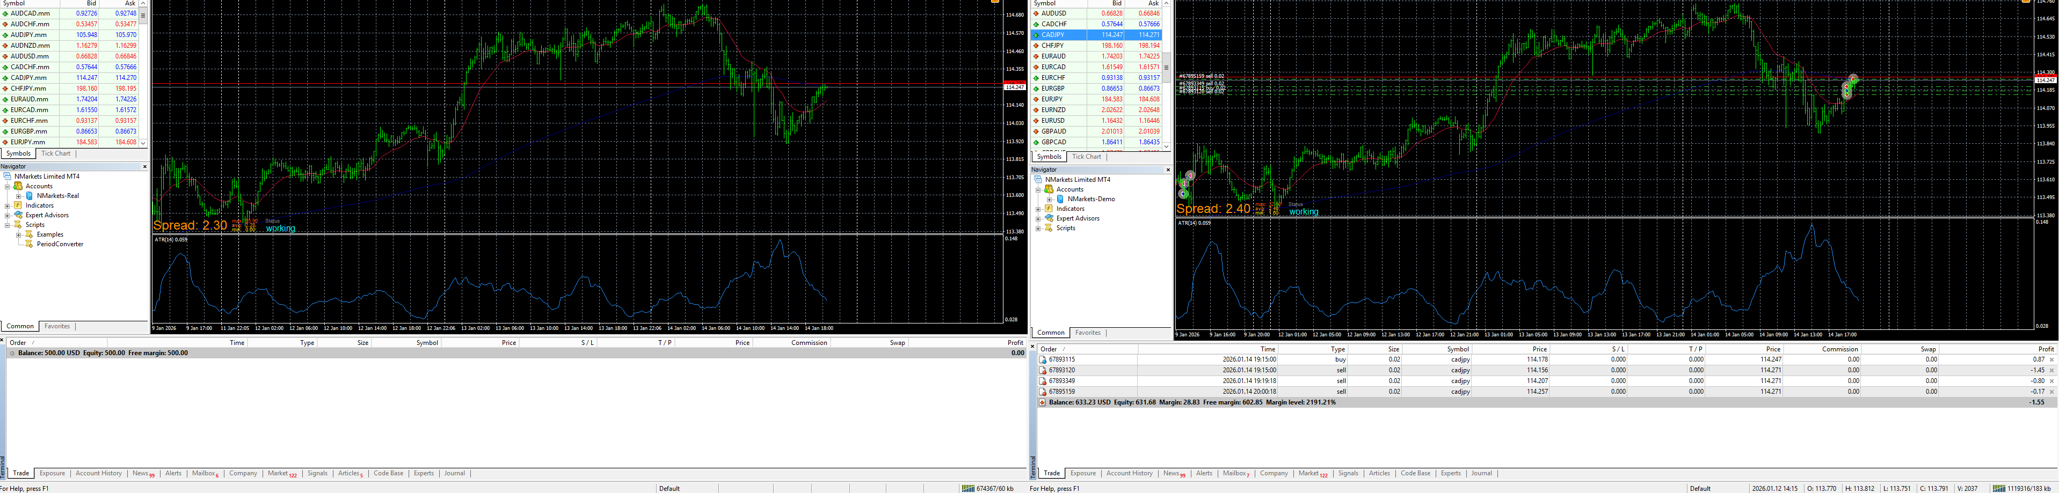
Task: Click the connection status bars icon showing 1119316/183 kb
Action: 1998,488
